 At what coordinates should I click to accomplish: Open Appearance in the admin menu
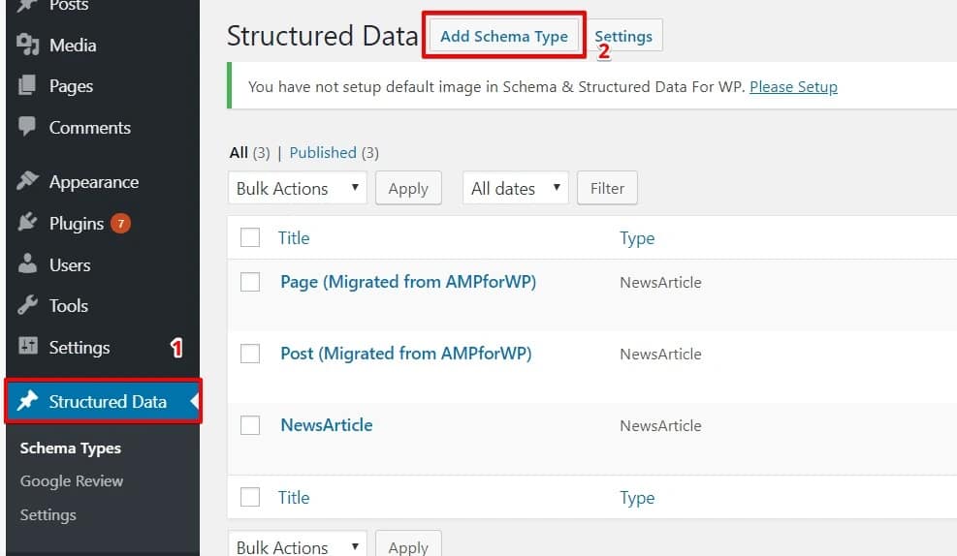click(x=94, y=182)
